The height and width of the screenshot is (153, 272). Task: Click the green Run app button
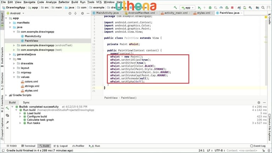click(x=199, y=7)
